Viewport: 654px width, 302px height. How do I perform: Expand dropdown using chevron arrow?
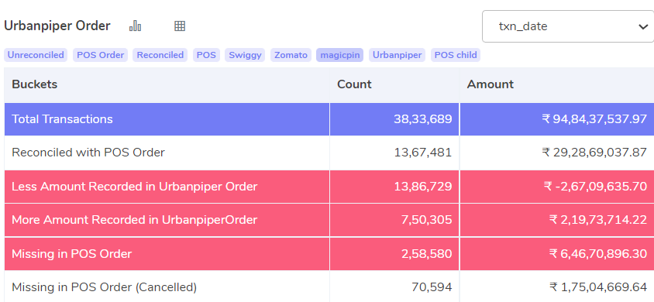click(642, 27)
